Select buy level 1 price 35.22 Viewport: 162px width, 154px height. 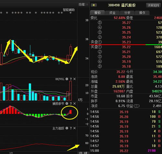pos(126,47)
